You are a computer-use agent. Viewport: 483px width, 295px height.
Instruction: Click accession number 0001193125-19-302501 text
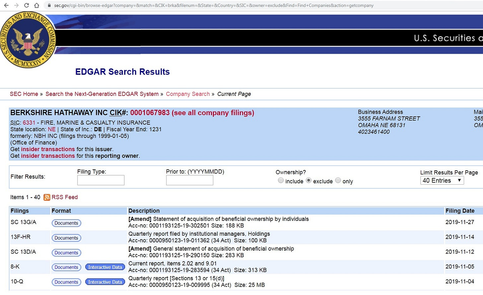(x=179, y=226)
